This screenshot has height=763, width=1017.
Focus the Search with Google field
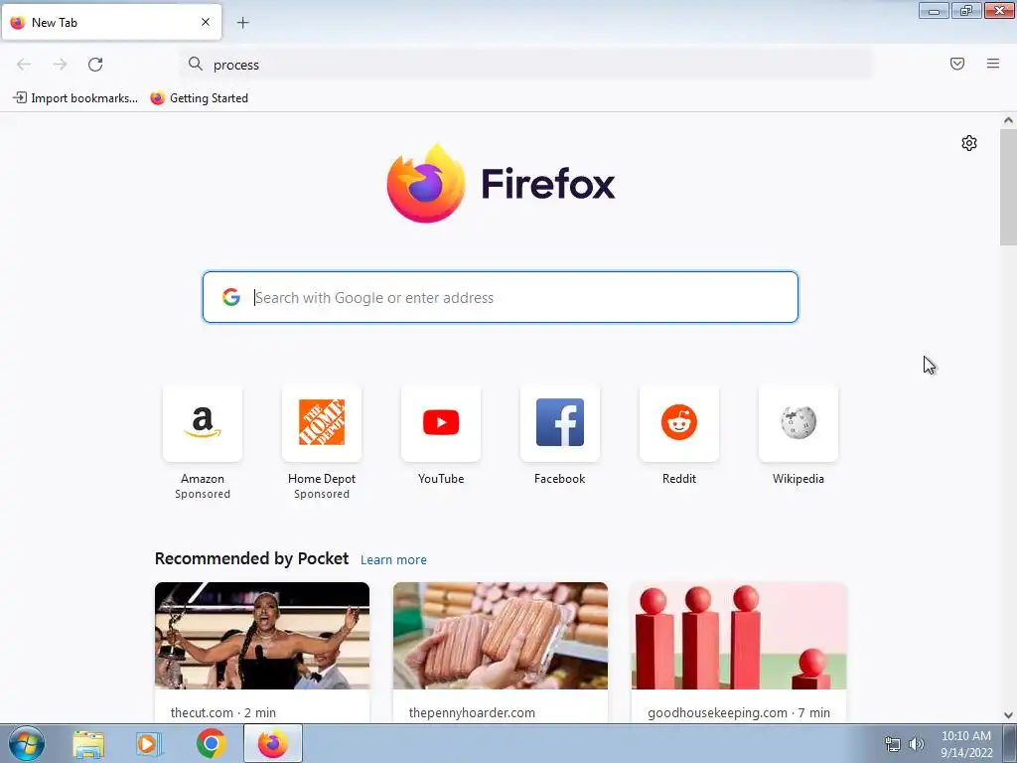(501, 297)
